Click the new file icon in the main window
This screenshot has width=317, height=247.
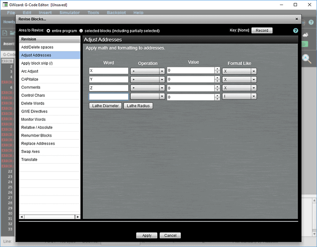(5, 33)
